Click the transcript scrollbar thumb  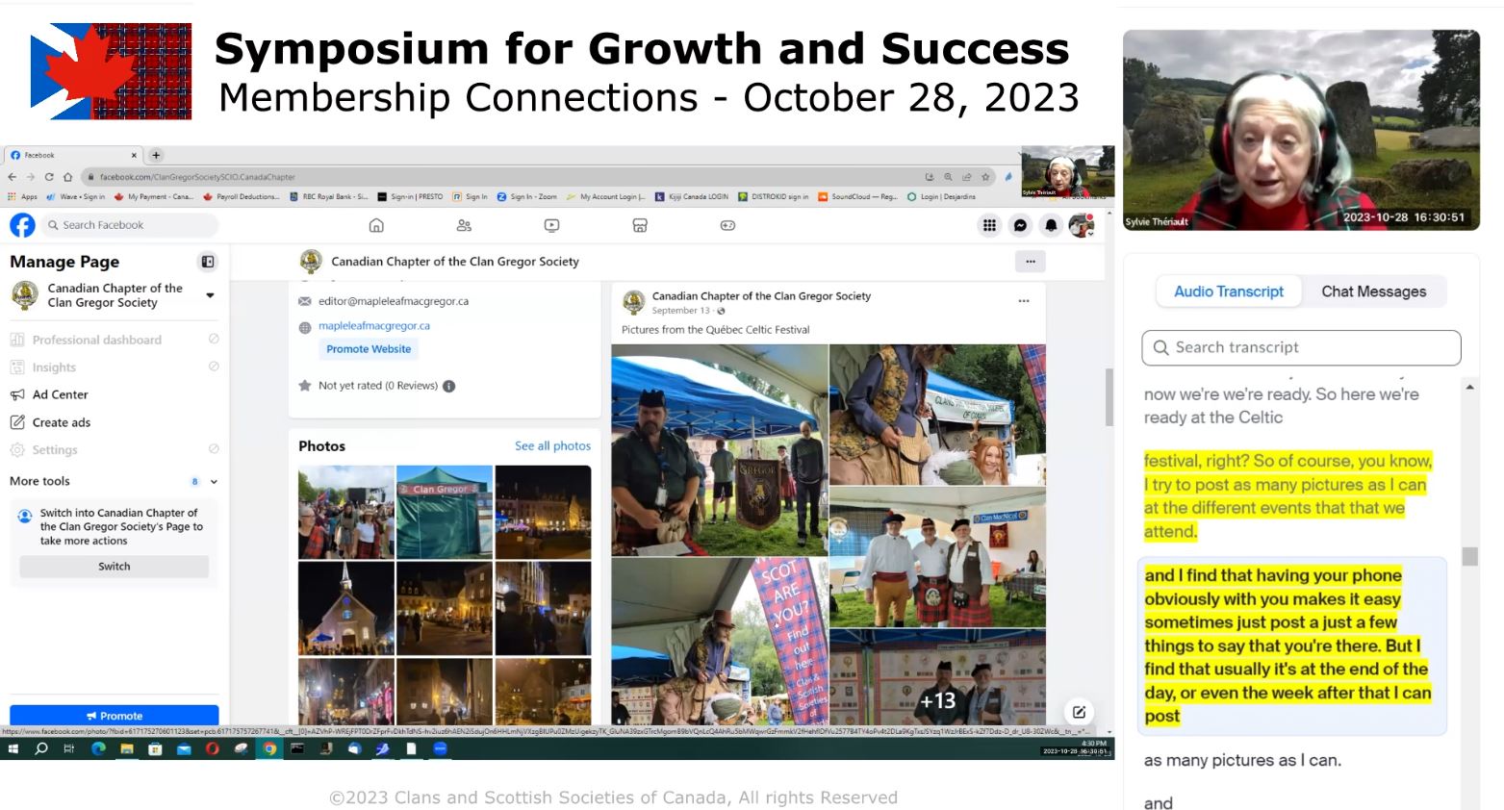tap(1469, 556)
